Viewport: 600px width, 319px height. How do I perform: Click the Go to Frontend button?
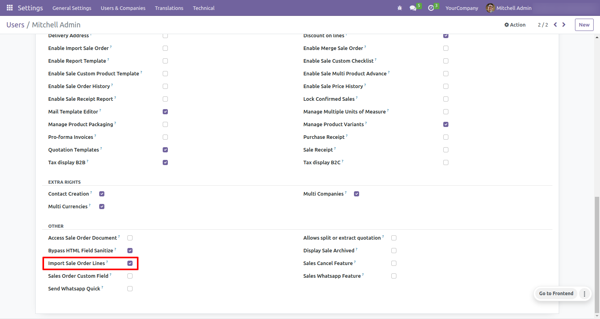point(556,294)
